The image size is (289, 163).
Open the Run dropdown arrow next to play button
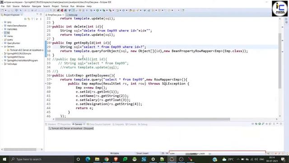coord(100,10)
